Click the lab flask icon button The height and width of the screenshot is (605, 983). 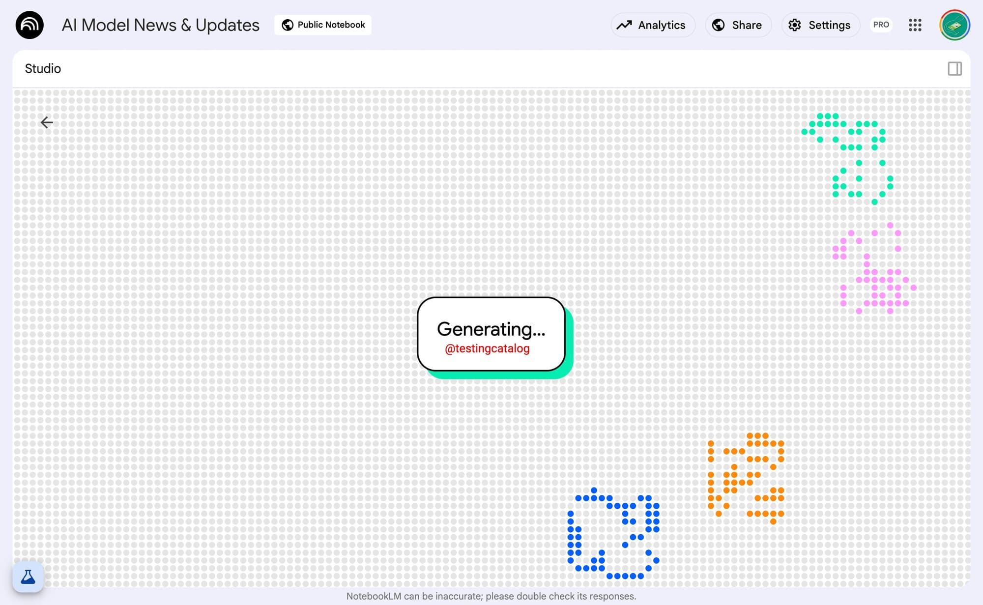click(x=28, y=576)
